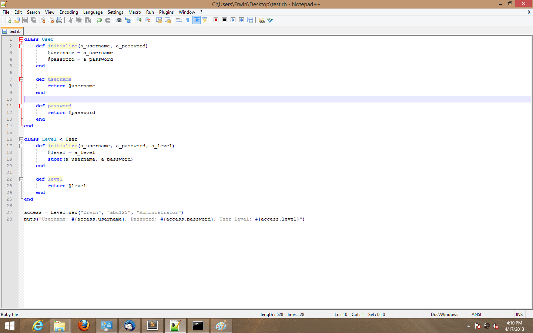Save the recorded macro icon

pos(250,20)
